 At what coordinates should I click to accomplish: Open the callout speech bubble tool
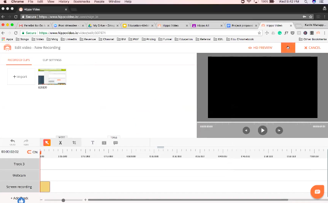pos(115,143)
